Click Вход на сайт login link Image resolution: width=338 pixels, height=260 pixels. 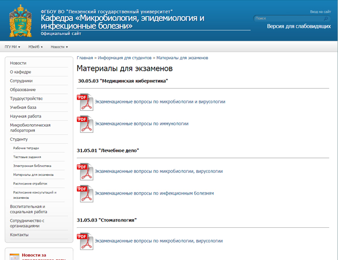coord(320,12)
